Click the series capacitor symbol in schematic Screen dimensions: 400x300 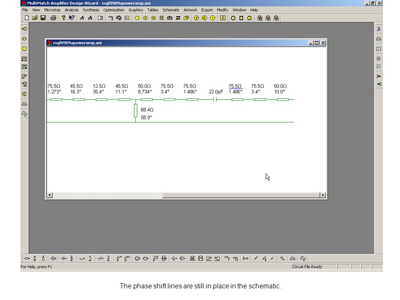click(215, 100)
